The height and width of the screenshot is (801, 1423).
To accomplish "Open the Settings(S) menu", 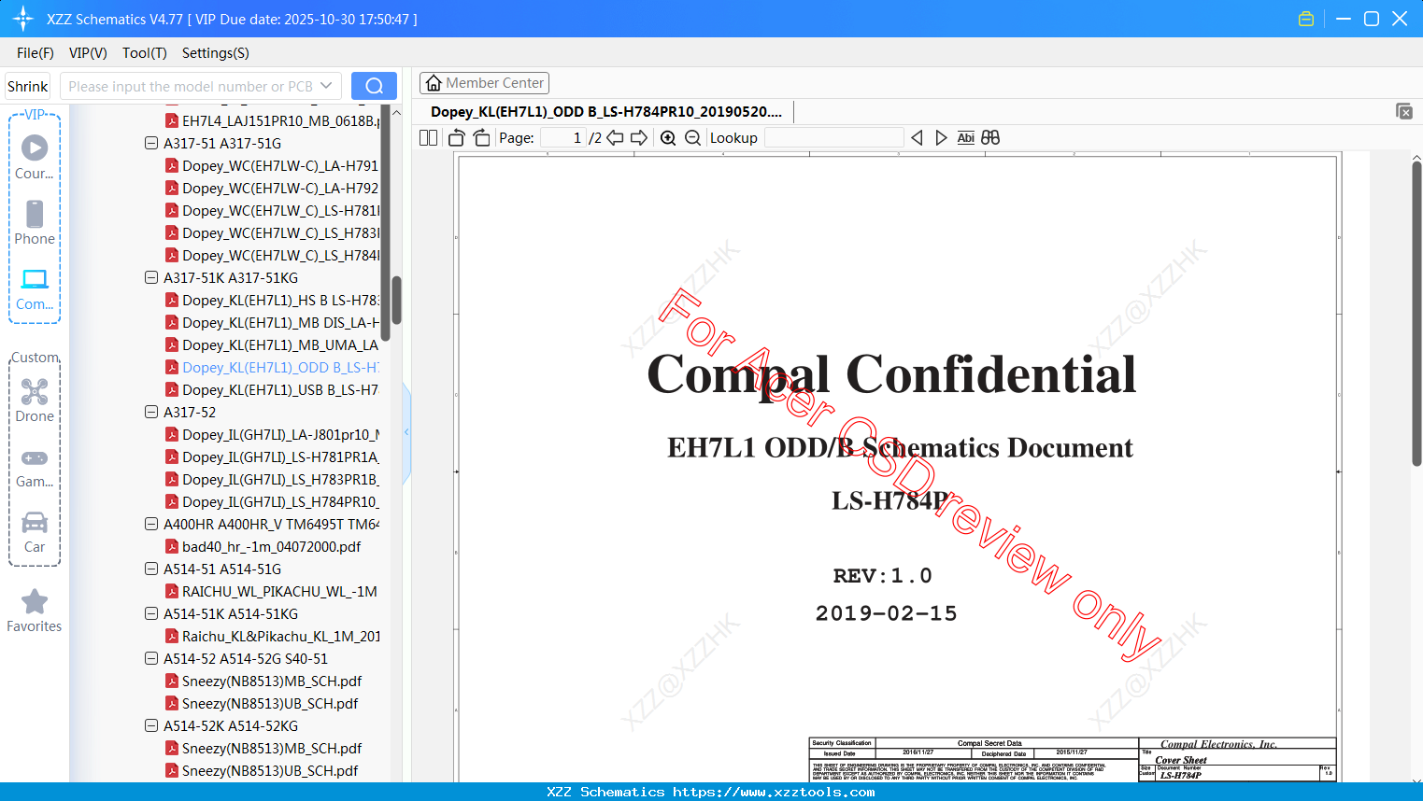I will point(216,53).
